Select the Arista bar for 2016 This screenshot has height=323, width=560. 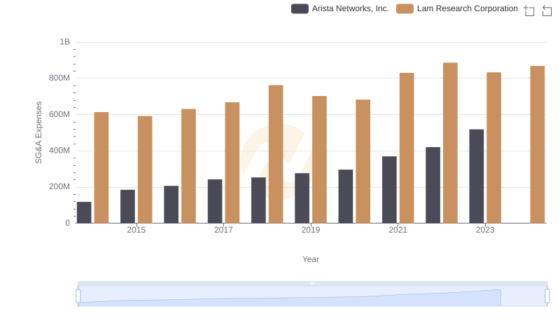(171, 205)
